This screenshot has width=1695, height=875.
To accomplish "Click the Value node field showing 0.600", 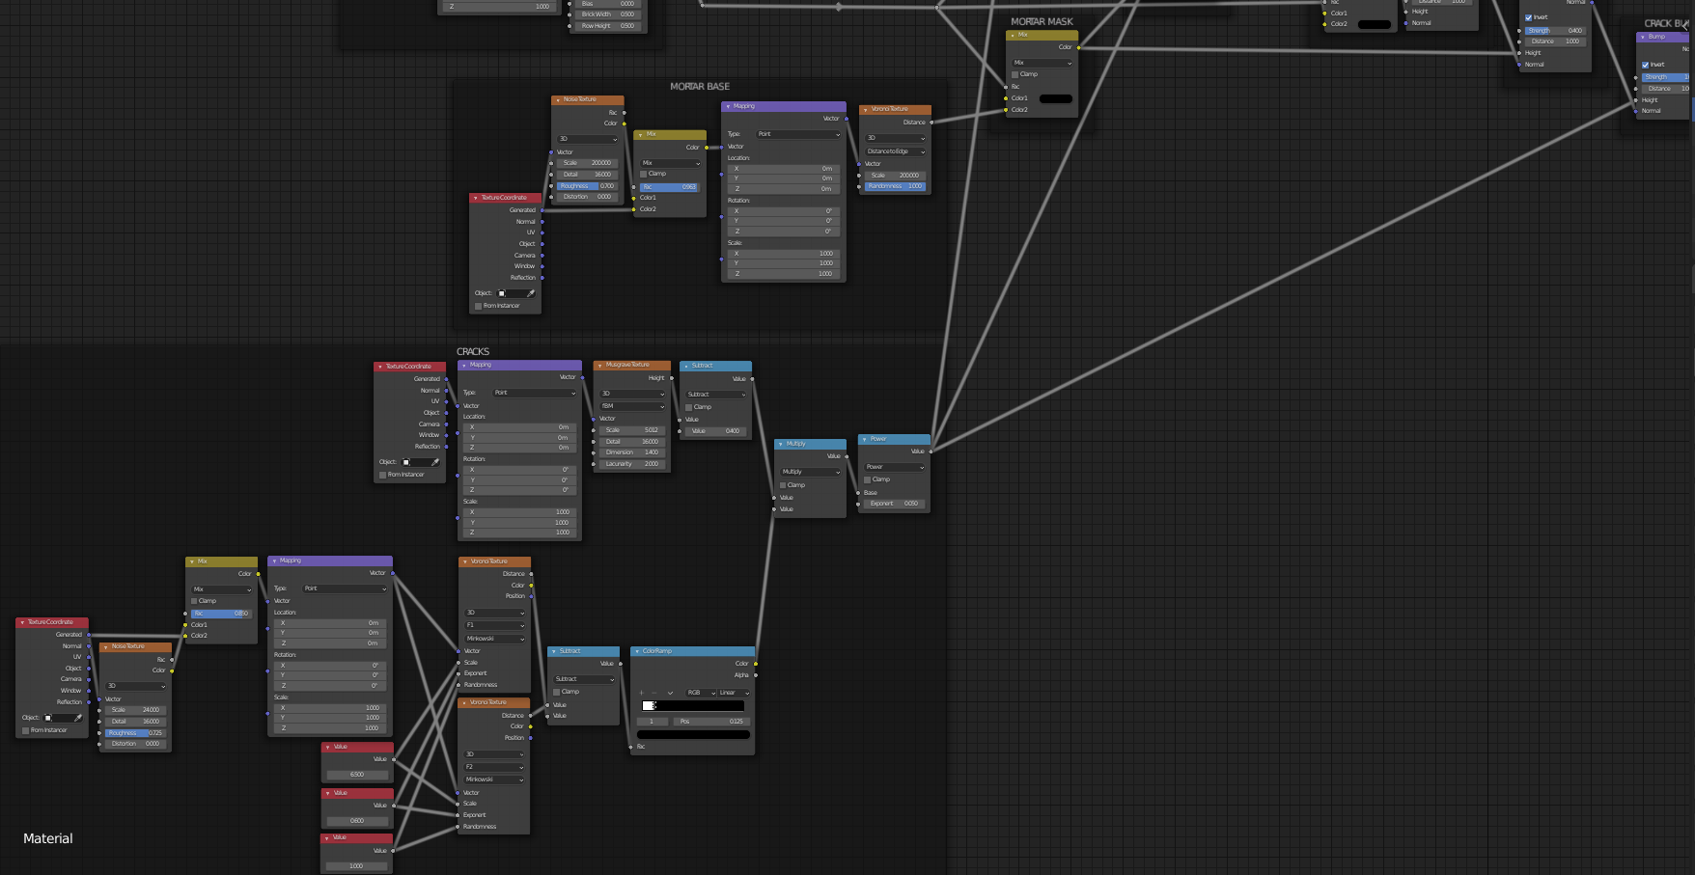I will [x=357, y=821].
